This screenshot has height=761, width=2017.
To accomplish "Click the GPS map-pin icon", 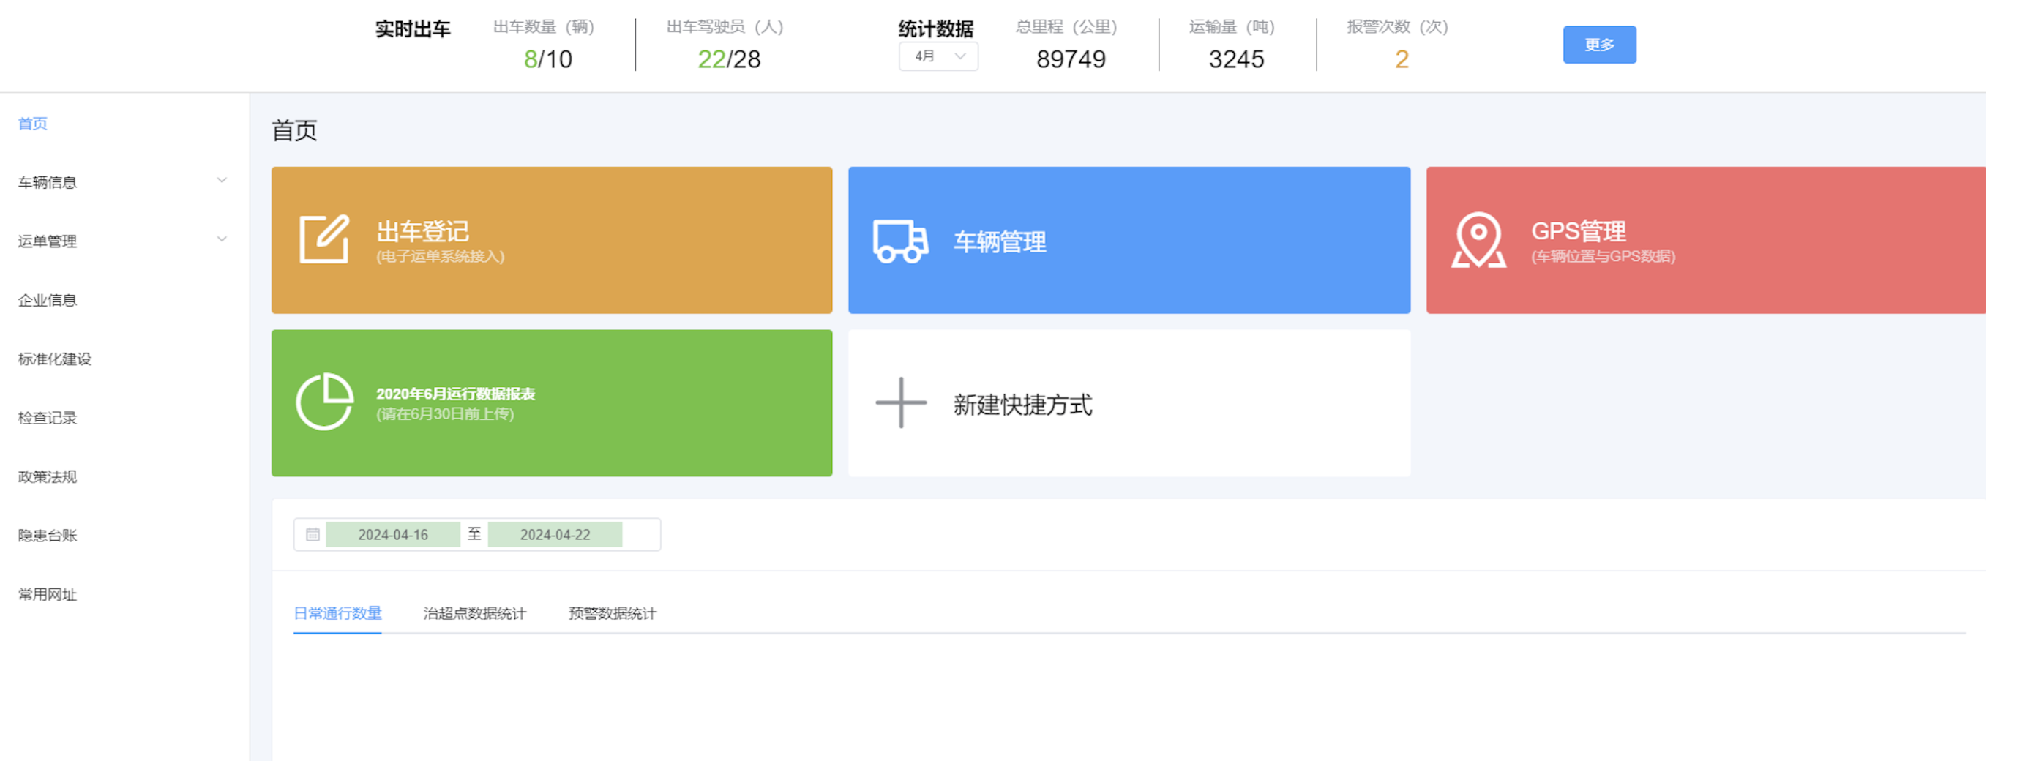I will click(x=1478, y=239).
